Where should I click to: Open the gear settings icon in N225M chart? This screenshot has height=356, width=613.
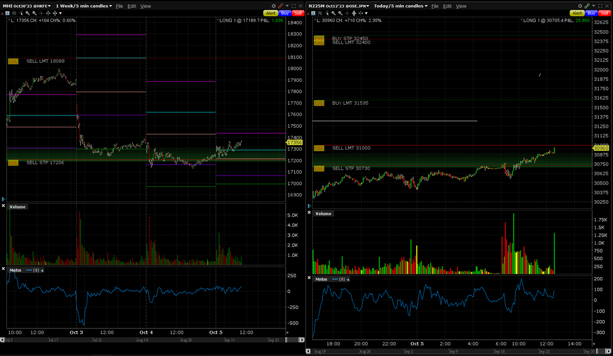coord(580,6)
